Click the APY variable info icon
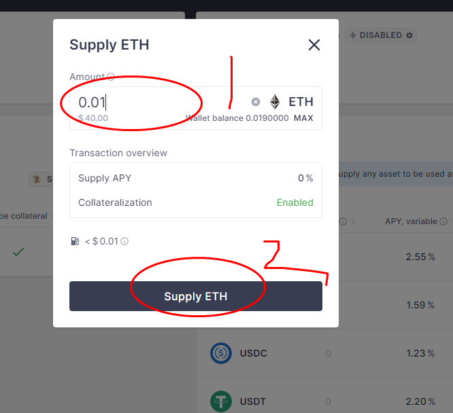Image resolution: width=453 pixels, height=413 pixels. pyautogui.click(x=443, y=221)
